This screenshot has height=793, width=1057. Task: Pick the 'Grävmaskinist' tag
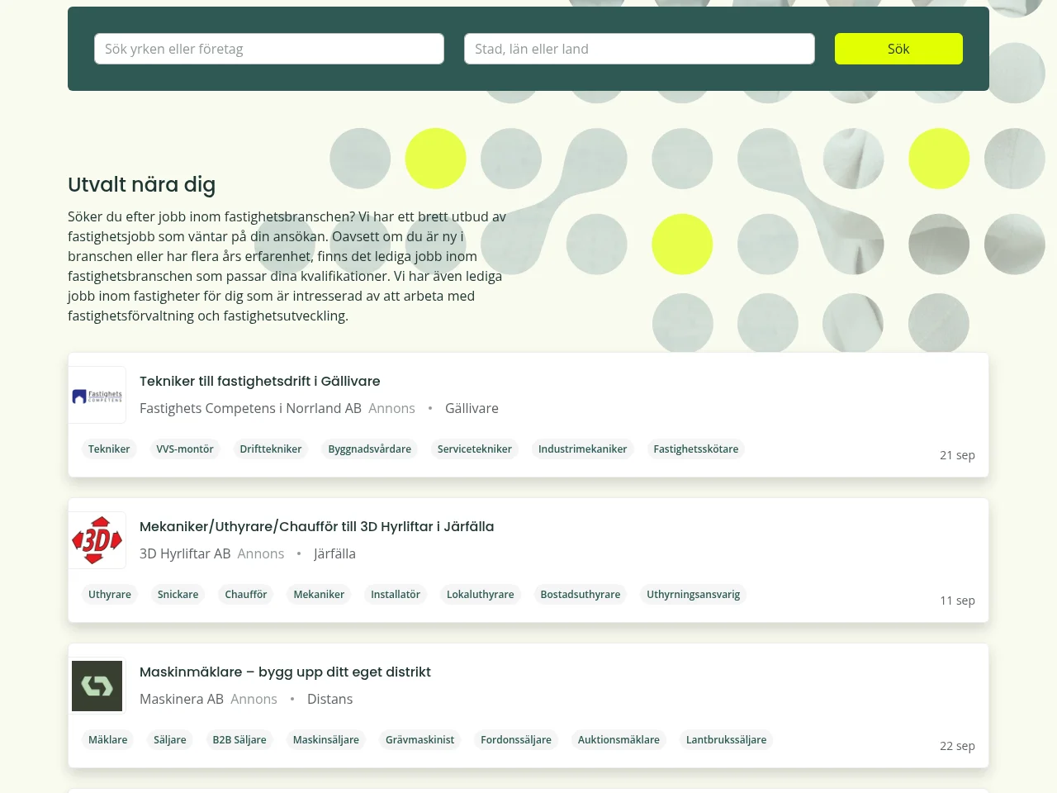(420, 740)
